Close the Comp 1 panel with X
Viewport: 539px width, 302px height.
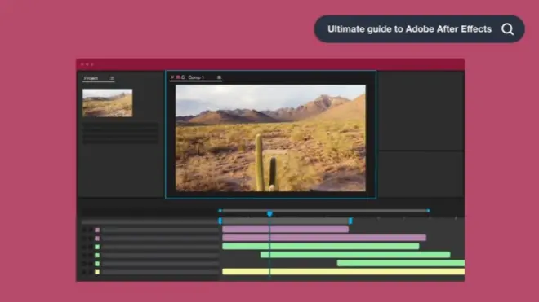click(172, 77)
